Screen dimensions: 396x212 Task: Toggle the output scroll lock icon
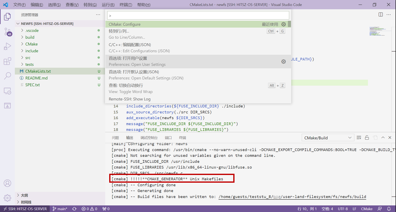[367, 138]
